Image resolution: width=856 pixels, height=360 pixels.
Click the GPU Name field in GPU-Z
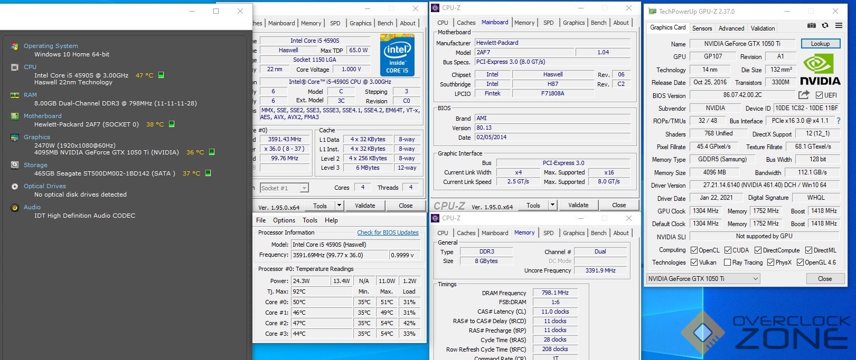(x=741, y=44)
